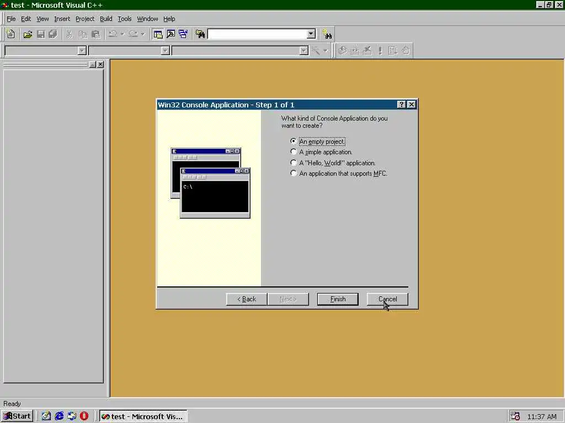Screen dimensions: 565x423
Task: Click the dialog's question mark help icon
Action: 402,105
